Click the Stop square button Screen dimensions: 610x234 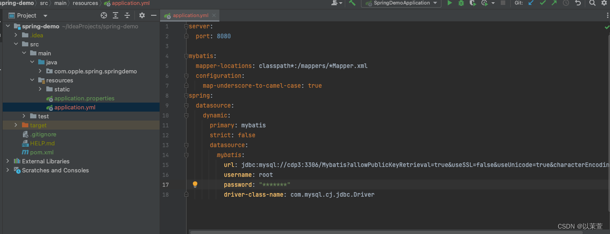click(x=503, y=3)
